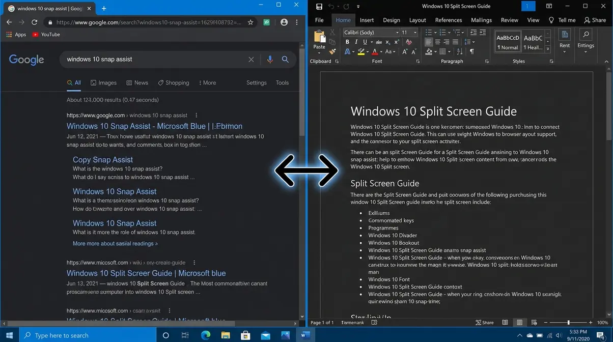The height and width of the screenshot is (342, 613).
Task: Clear the Google search box with the X
Action: click(251, 59)
